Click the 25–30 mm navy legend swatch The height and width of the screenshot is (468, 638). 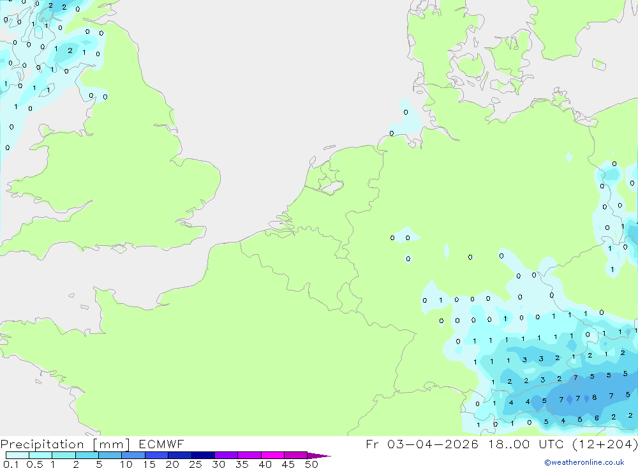[x=203, y=455]
